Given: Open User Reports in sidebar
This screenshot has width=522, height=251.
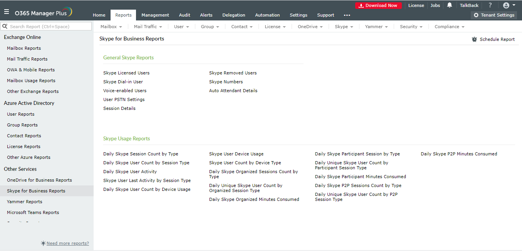Looking at the screenshot, I should tap(21, 114).
